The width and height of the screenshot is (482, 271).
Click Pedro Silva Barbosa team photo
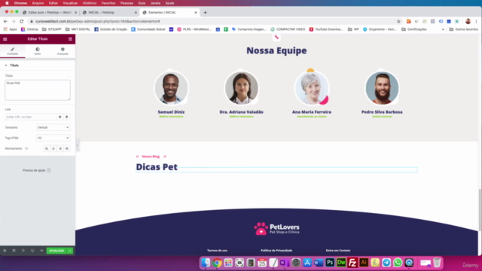pyautogui.click(x=382, y=88)
